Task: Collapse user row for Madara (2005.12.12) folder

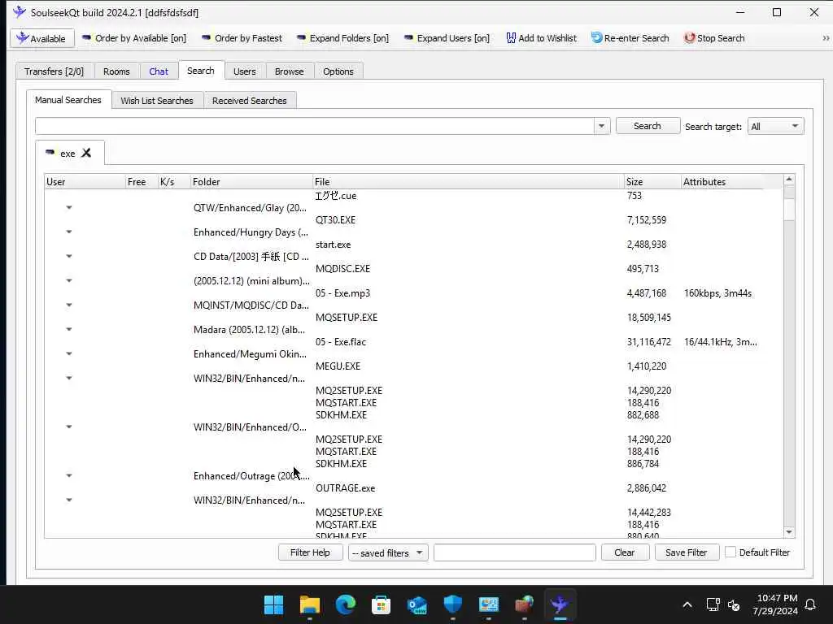Action: [69, 330]
